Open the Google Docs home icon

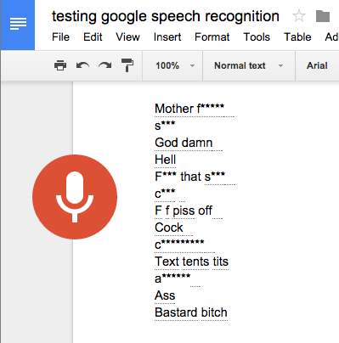pyautogui.click(x=18, y=25)
